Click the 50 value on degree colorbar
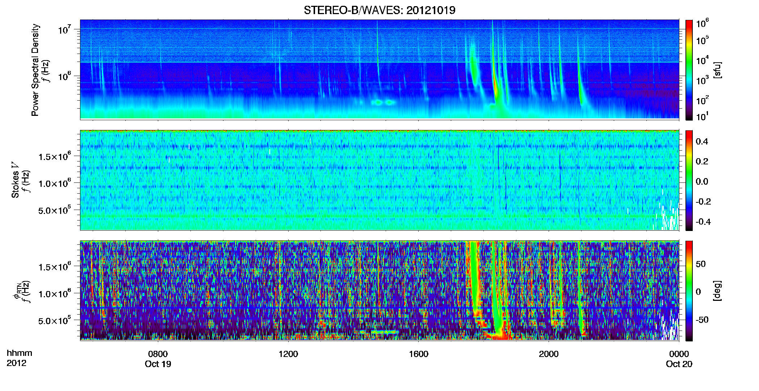 (x=701, y=264)
